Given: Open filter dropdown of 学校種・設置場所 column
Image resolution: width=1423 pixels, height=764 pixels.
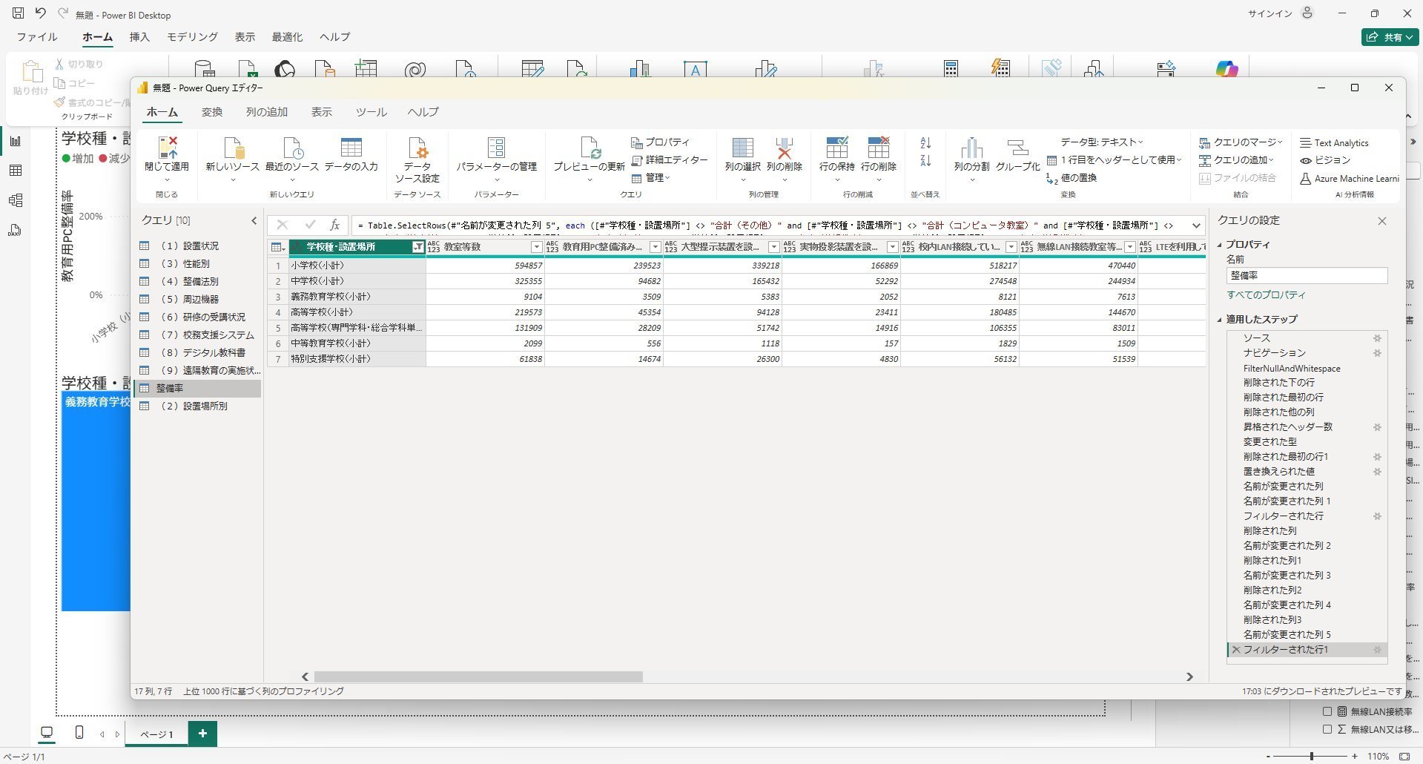Looking at the screenshot, I should point(418,247).
